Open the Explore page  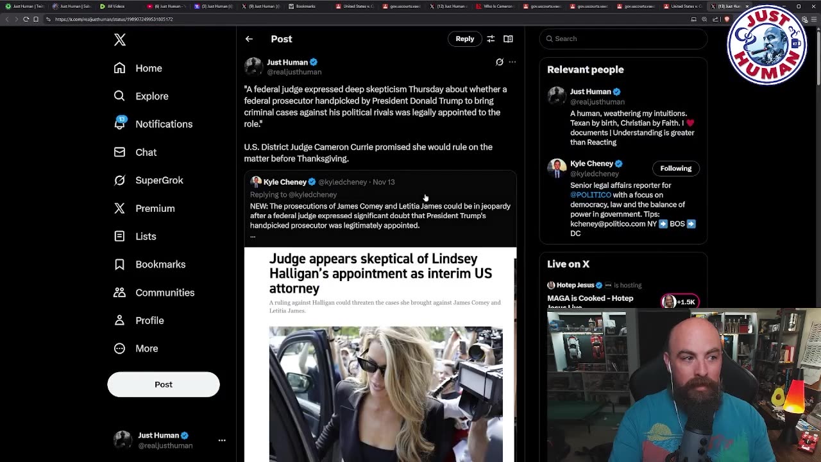coord(141,96)
